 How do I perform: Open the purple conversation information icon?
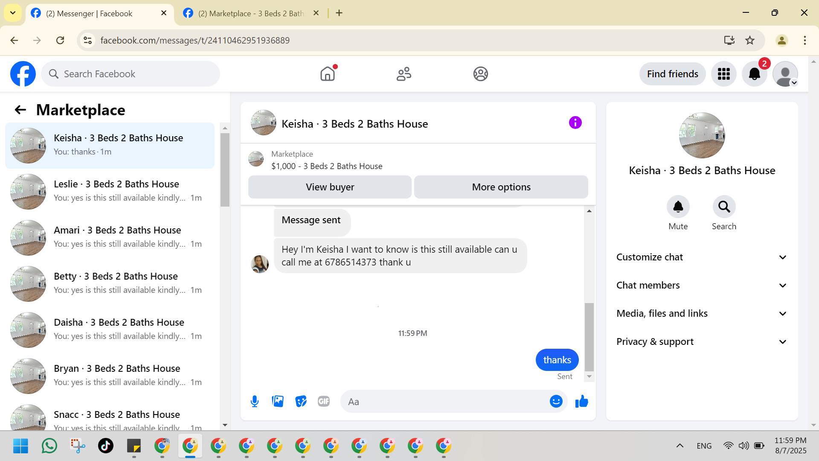[575, 123]
